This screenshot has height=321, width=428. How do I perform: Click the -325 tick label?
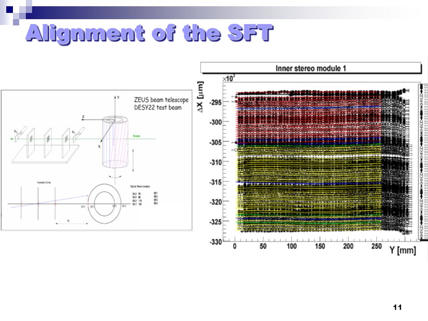(216, 222)
